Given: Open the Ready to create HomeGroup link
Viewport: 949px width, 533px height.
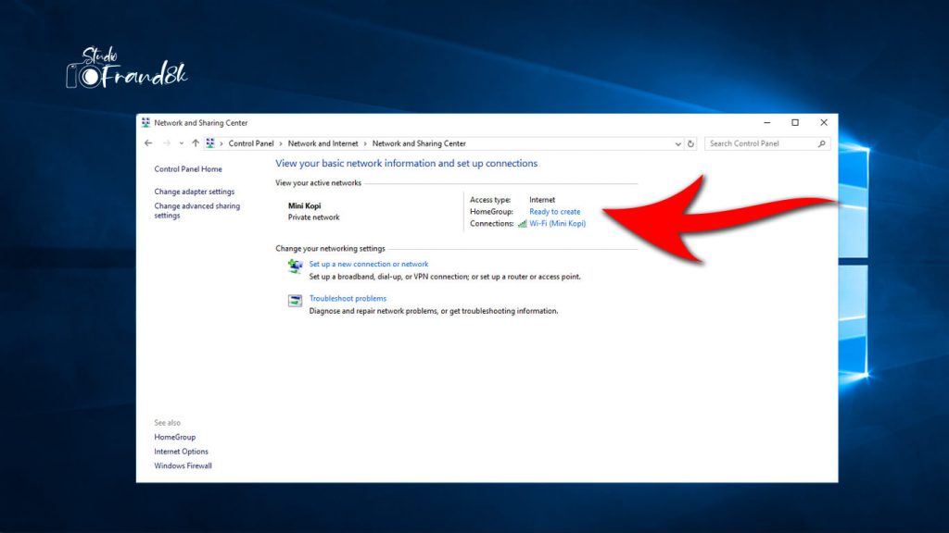Looking at the screenshot, I should tap(553, 211).
